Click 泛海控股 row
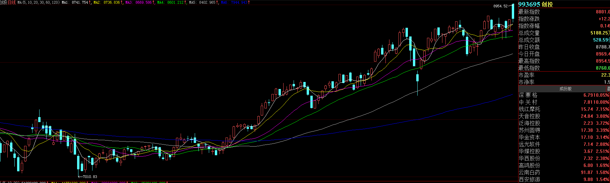Screen dimensions: 610x183 coord(529,123)
